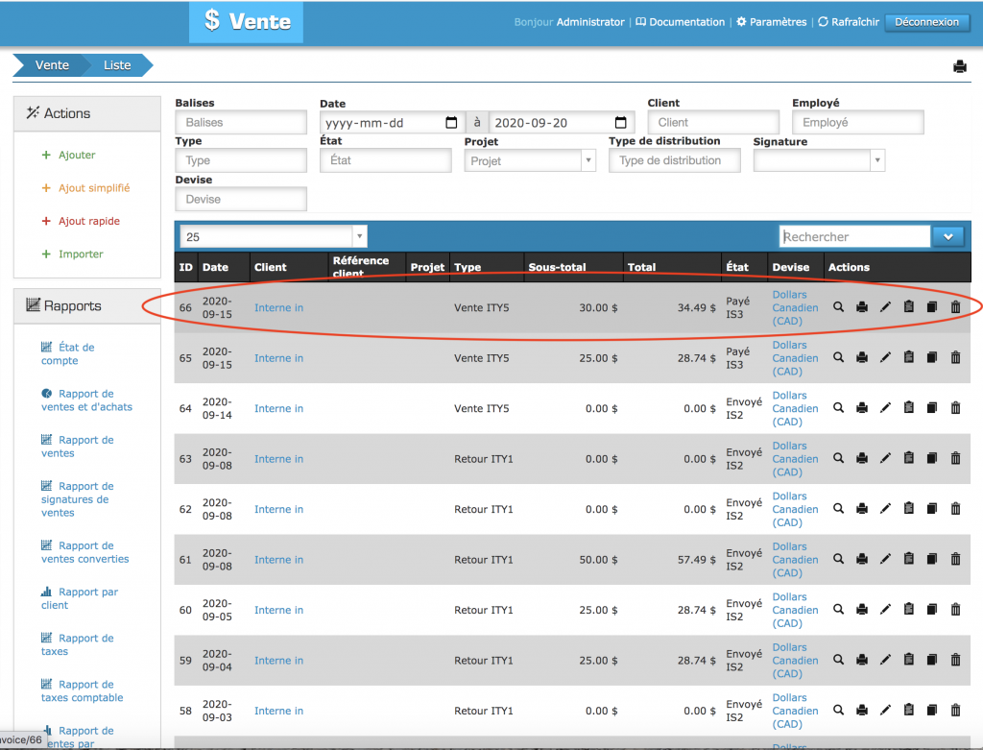
Task: Click the clipboard icon for sale 62
Action: pyautogui.click(x=908, y=509)
